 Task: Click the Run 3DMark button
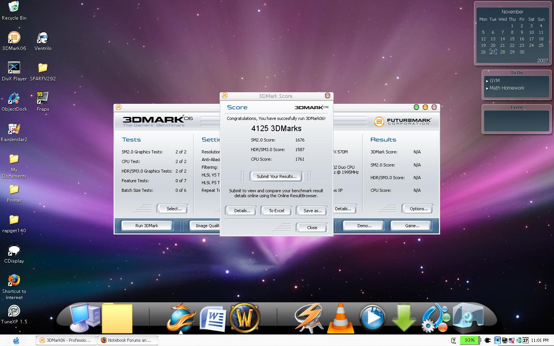tap(147, 226)
